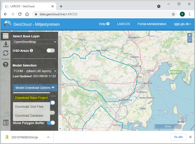Viewport: 195px width, 144px height.
Task: Open the OpenStreetMap base layer dropdown
Action: point(35,42)
